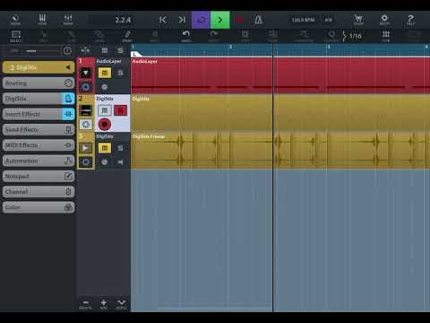This screenshot has height=323, width=430.
Task: Open the Color tab
Action: pos(39,207)
